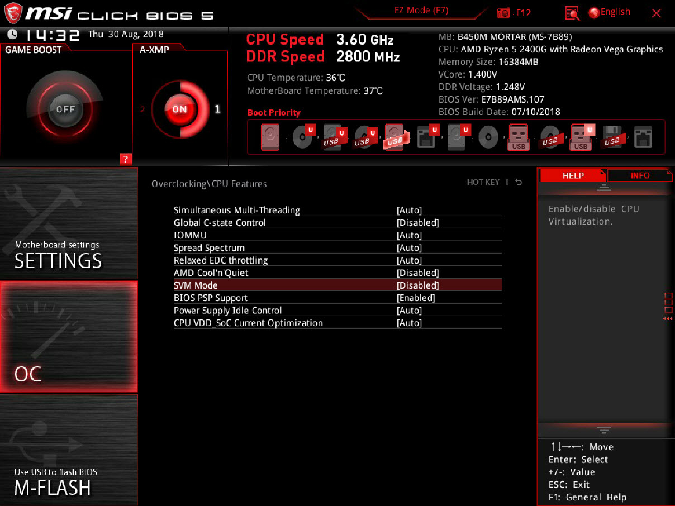The image size is (675, 506).
Task: Open the SVM Mode value dropdown
Action: [417, 285]
